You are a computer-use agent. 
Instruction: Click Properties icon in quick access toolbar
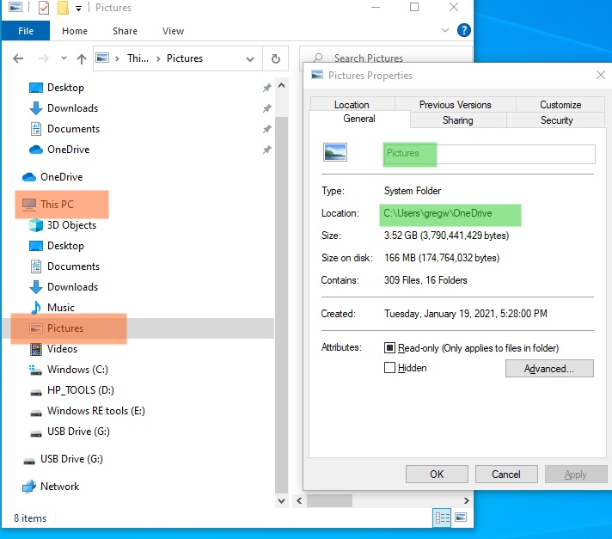tap(44, 8)
